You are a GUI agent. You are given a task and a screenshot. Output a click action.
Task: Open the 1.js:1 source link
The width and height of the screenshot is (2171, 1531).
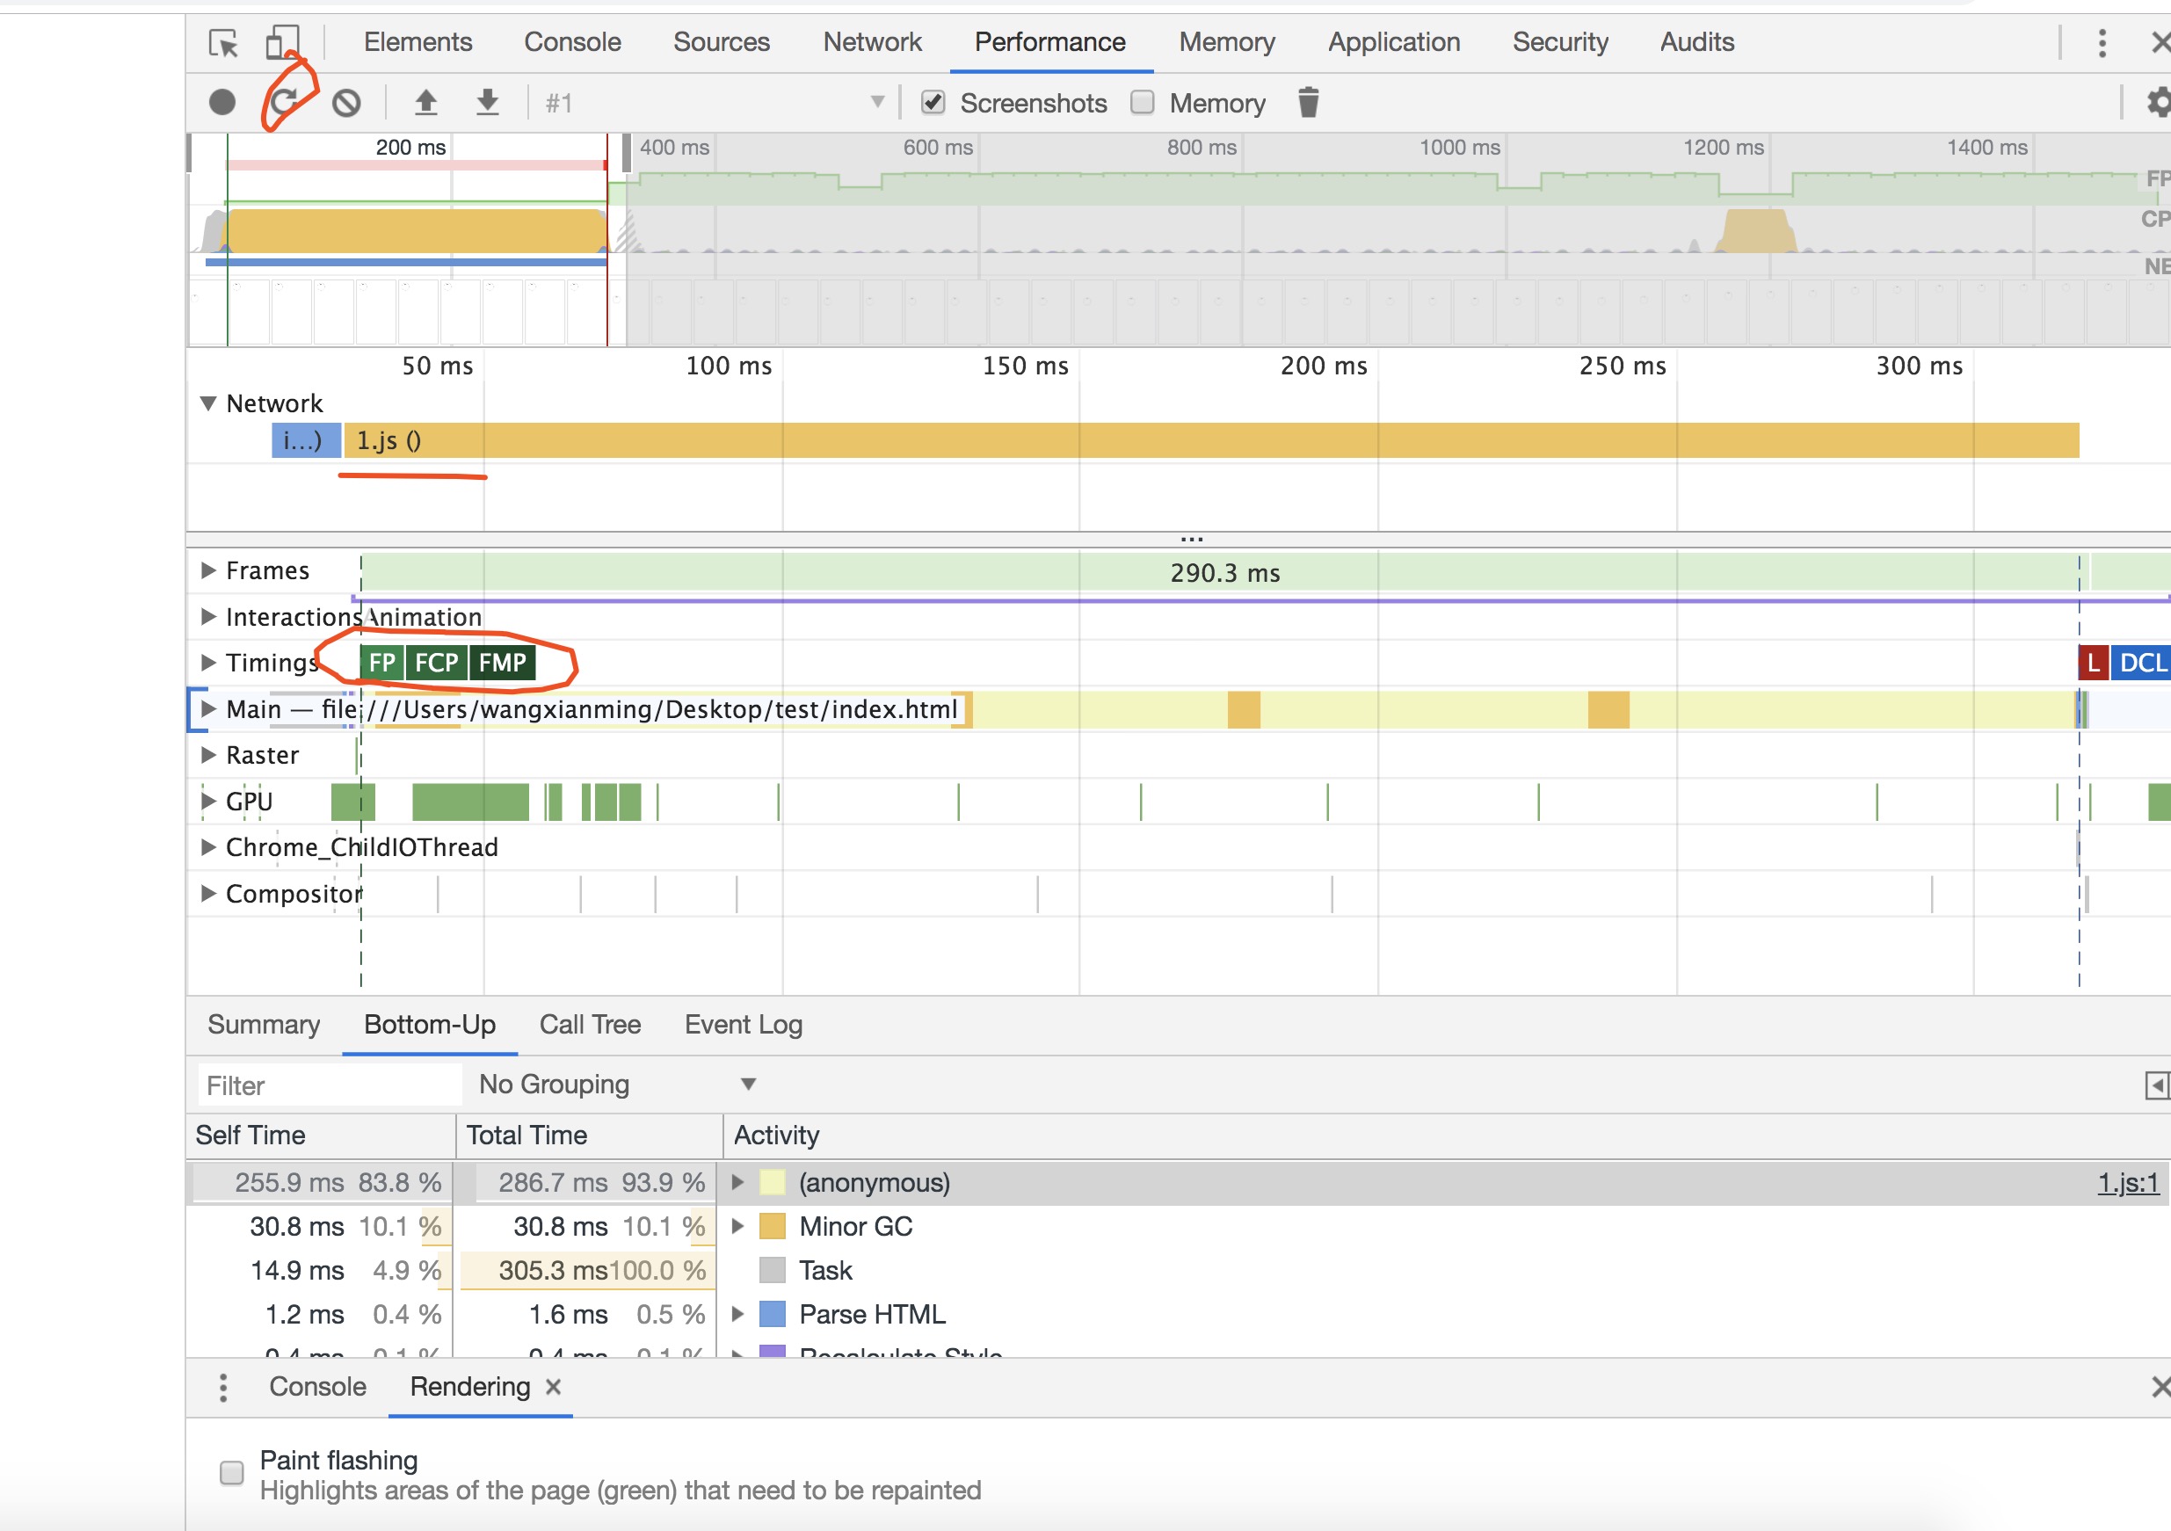pos(2129,1183)
